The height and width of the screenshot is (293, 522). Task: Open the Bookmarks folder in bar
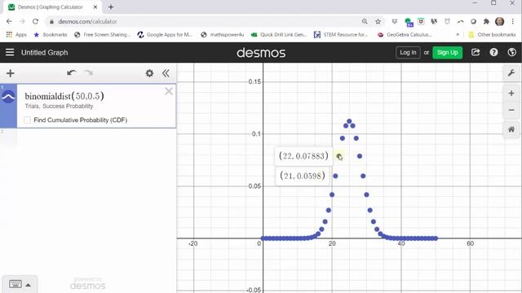51,34
